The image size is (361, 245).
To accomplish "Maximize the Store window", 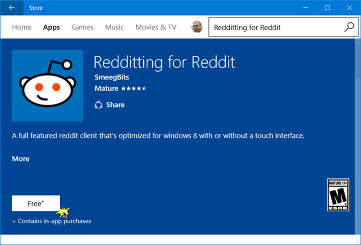I will 327,8.
